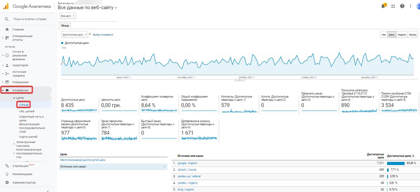Open URL целей report

(x=27, y=111)
